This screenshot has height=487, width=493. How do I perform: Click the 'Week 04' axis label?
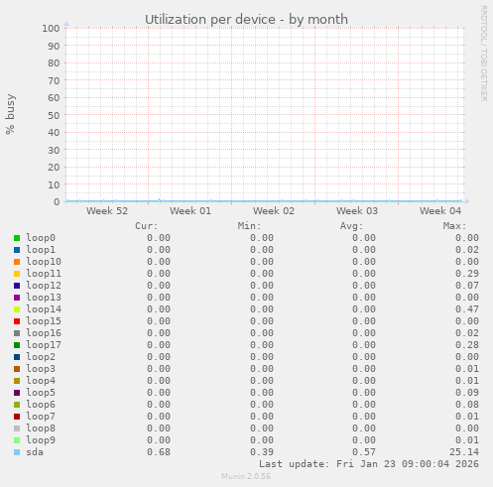point(440,211)
